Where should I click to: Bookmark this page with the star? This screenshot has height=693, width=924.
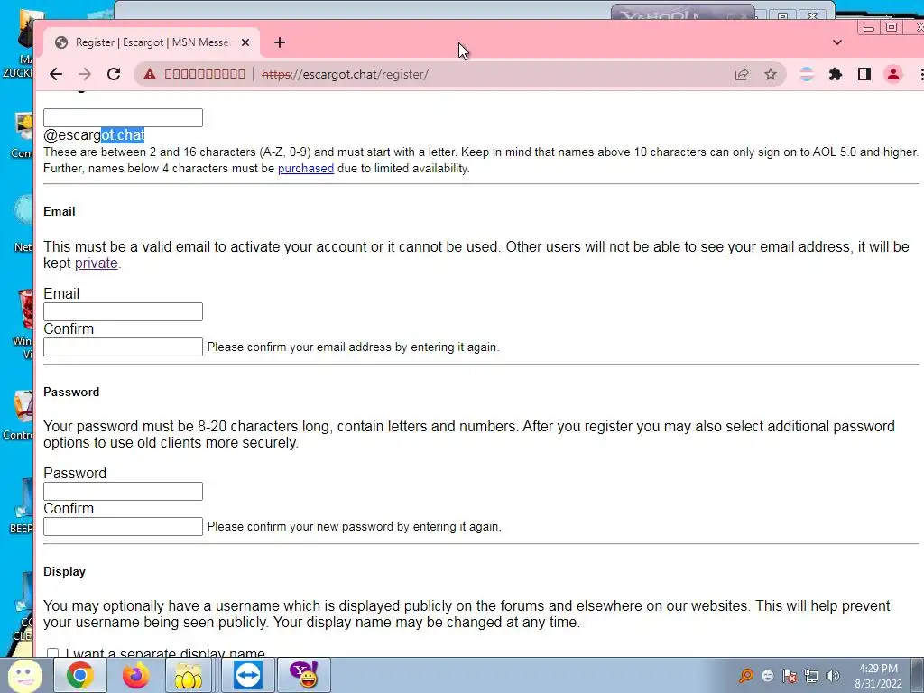point(771,74)
